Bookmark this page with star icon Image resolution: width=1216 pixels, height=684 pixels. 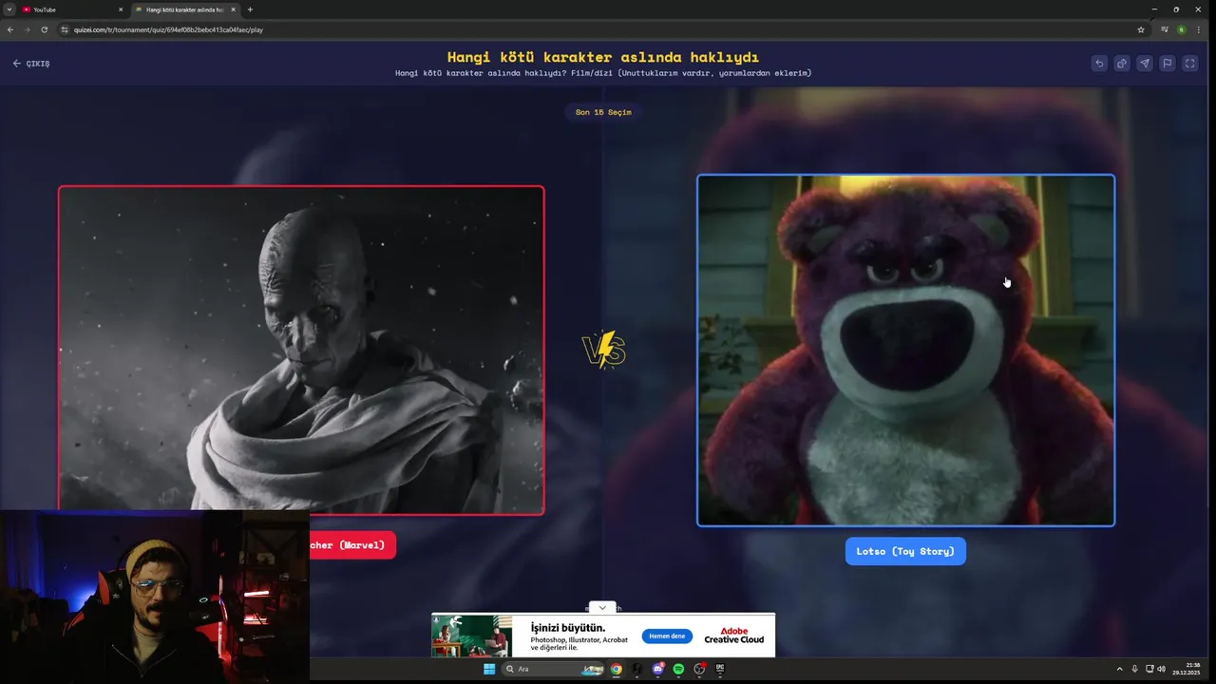tap(1141, 29)
